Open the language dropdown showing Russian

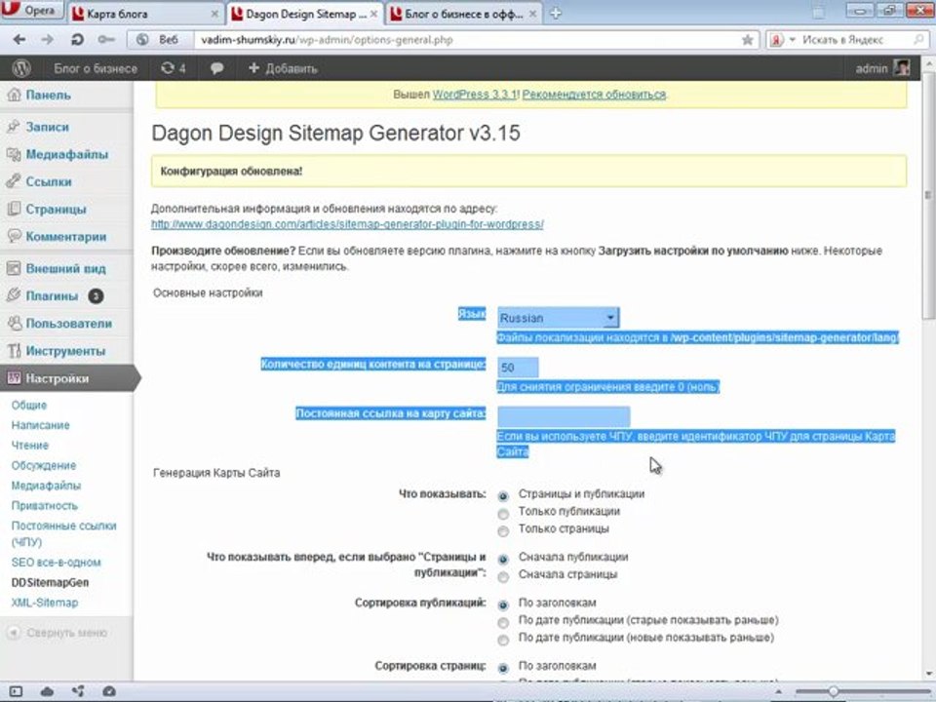click(557, 318)
